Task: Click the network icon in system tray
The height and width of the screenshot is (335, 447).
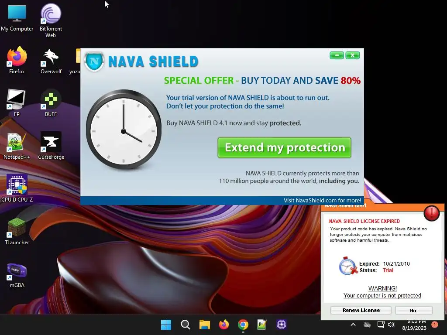Action: click(381, 325)
